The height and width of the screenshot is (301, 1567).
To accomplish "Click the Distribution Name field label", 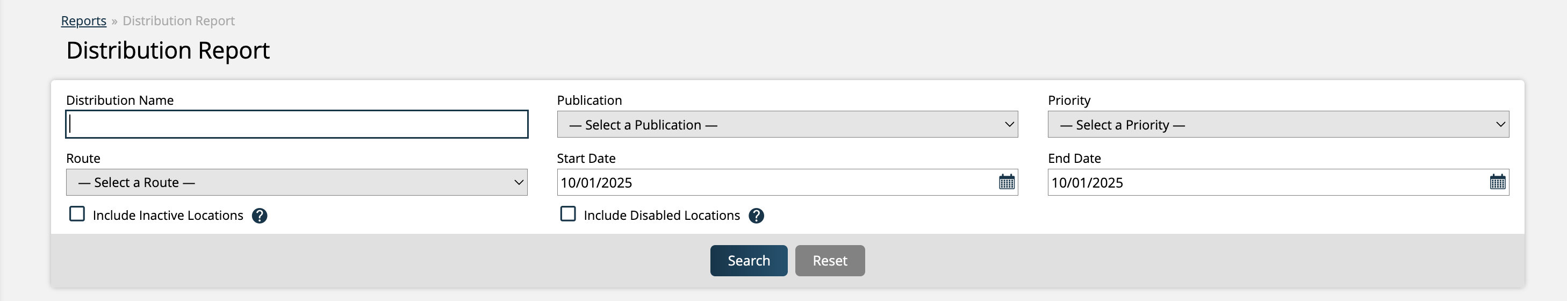I will point(120,101).
